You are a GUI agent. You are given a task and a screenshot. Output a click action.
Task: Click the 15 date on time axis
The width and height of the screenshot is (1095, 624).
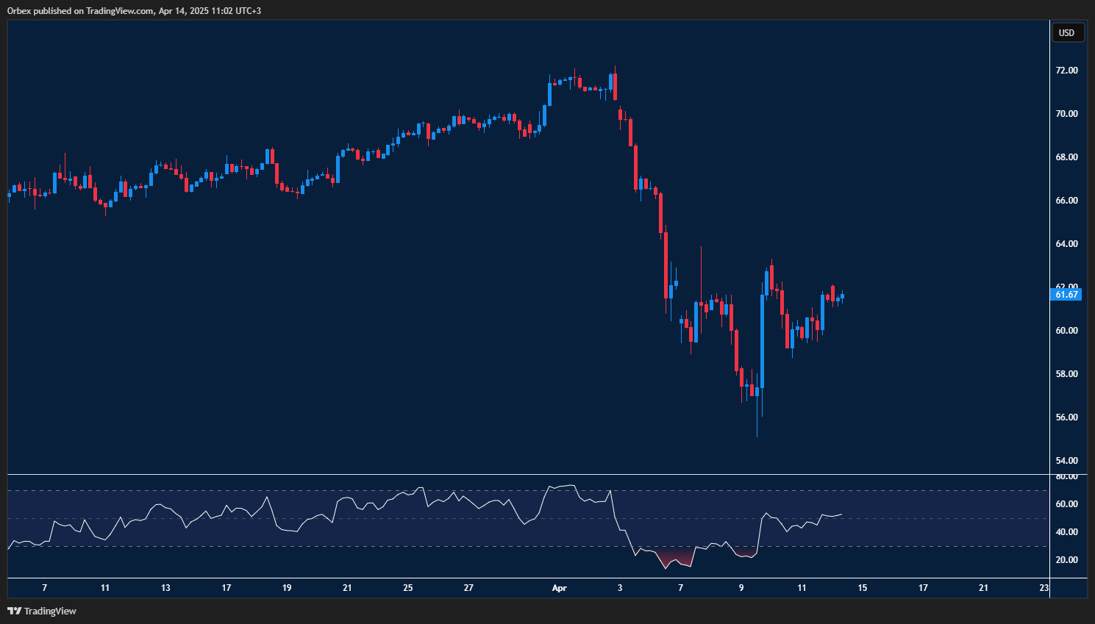[x=863, y=588]
